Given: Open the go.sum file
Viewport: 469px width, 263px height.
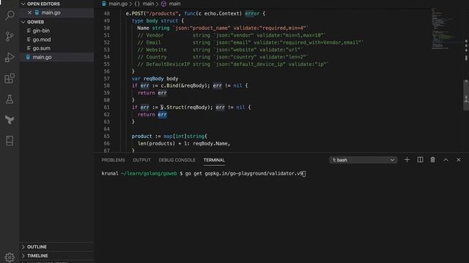Looking at the screenshot, I should [x=41, y=48].
